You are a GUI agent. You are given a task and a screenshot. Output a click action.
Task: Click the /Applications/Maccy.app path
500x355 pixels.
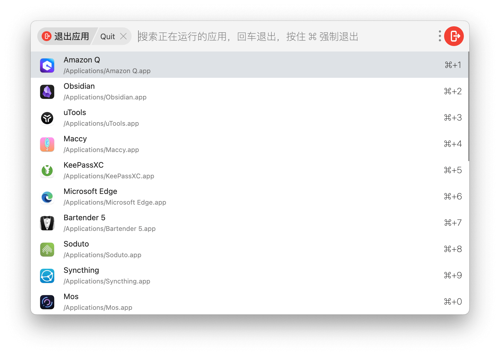click(101, 150)
